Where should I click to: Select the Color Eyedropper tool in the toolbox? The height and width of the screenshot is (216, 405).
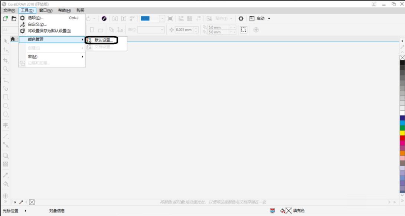click(6, 175)
